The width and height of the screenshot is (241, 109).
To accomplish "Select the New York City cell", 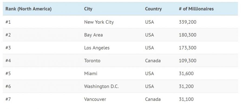I will pos(99,22).
